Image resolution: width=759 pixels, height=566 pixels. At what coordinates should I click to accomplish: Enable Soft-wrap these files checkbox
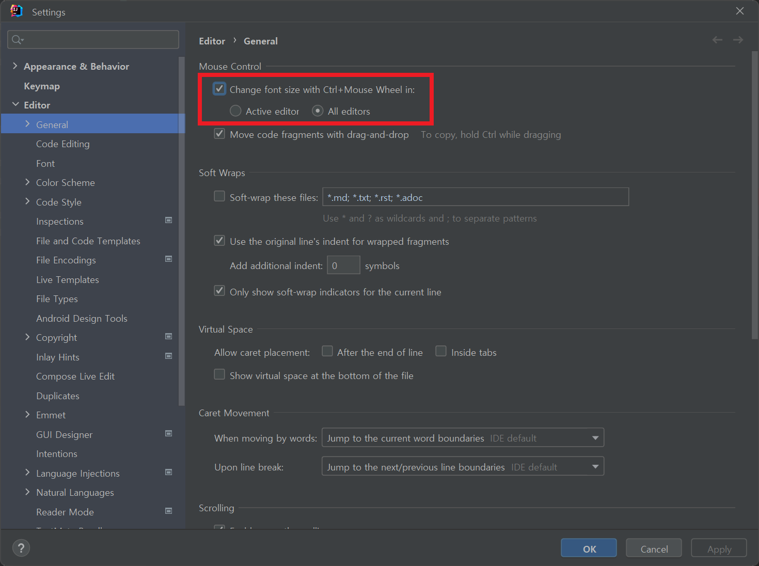pos(219,196)
